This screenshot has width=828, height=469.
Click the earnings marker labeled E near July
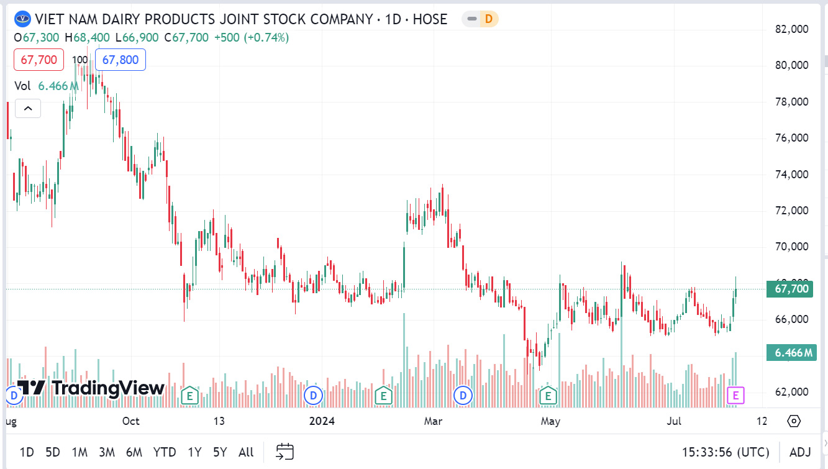(548, 394)
